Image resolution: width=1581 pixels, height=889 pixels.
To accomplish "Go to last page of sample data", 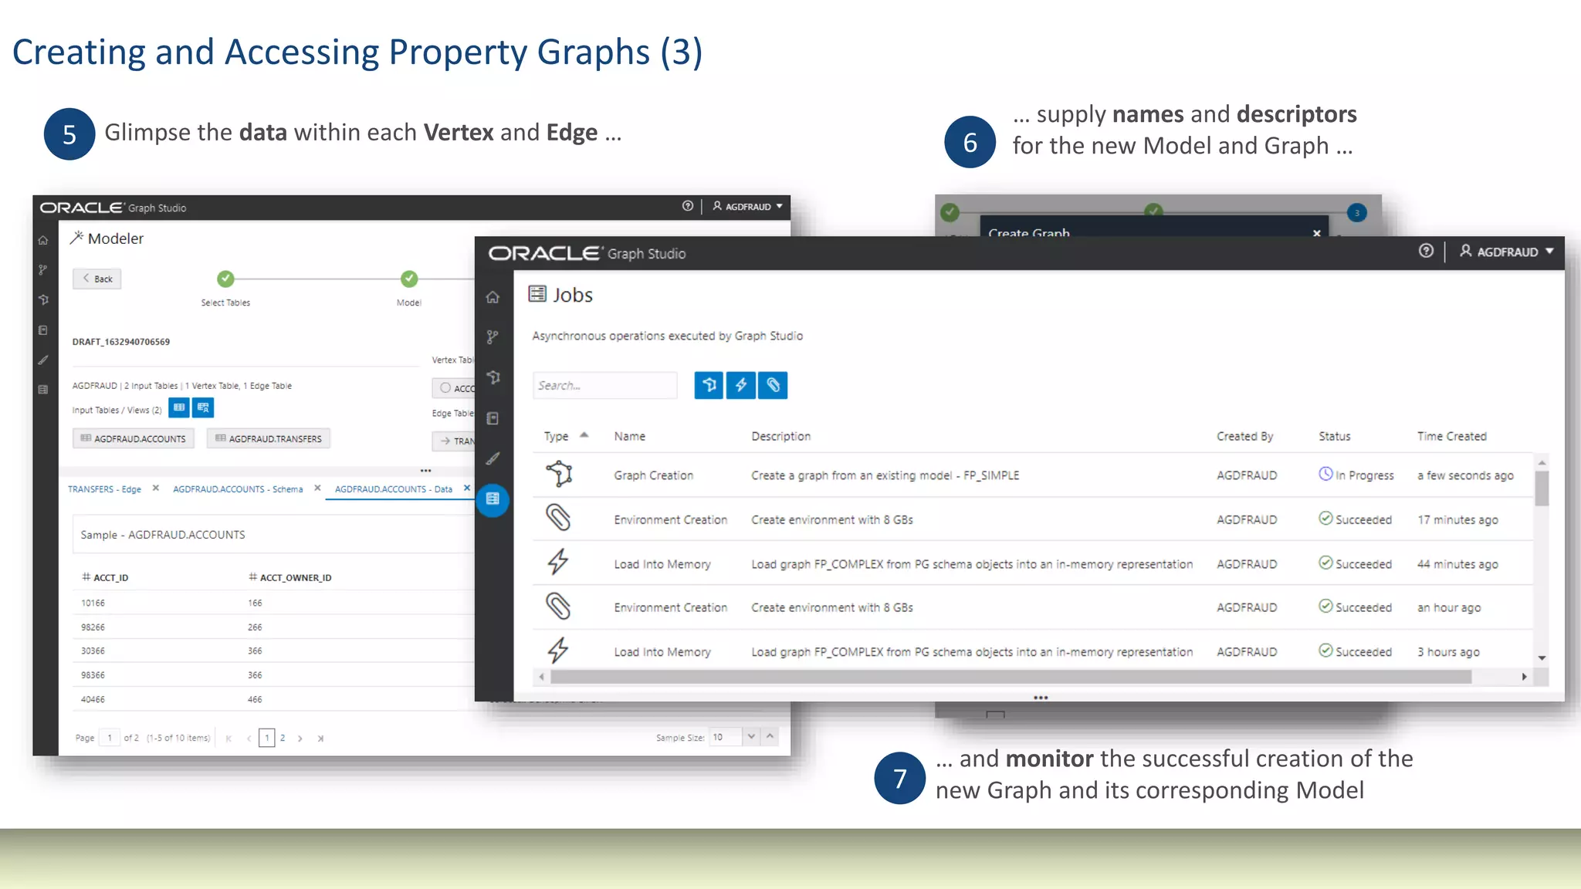I will [x=320, y=739].
